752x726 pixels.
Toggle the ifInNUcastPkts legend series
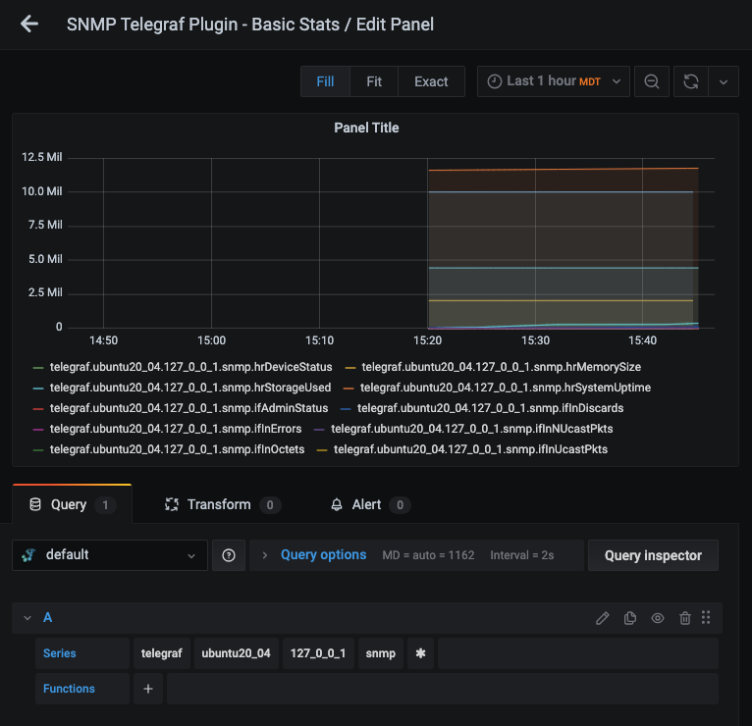(472, 429)
